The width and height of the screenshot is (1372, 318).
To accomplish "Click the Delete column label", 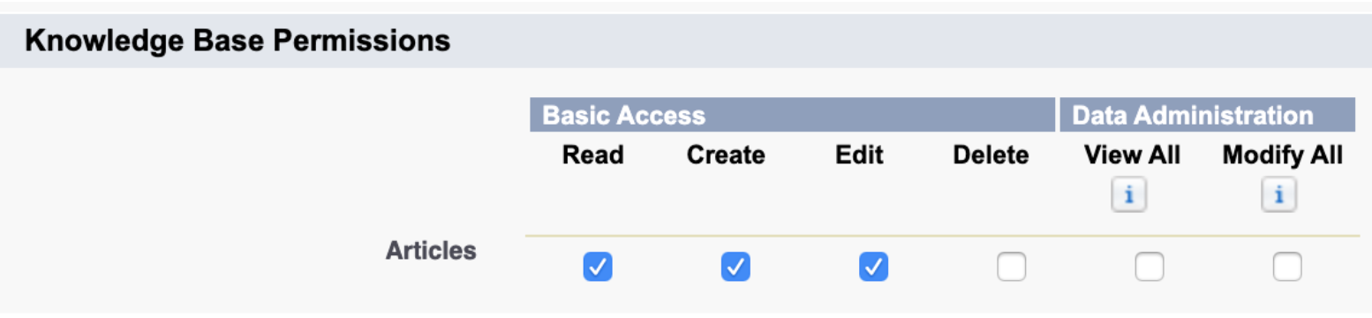I will pos(991,155).
